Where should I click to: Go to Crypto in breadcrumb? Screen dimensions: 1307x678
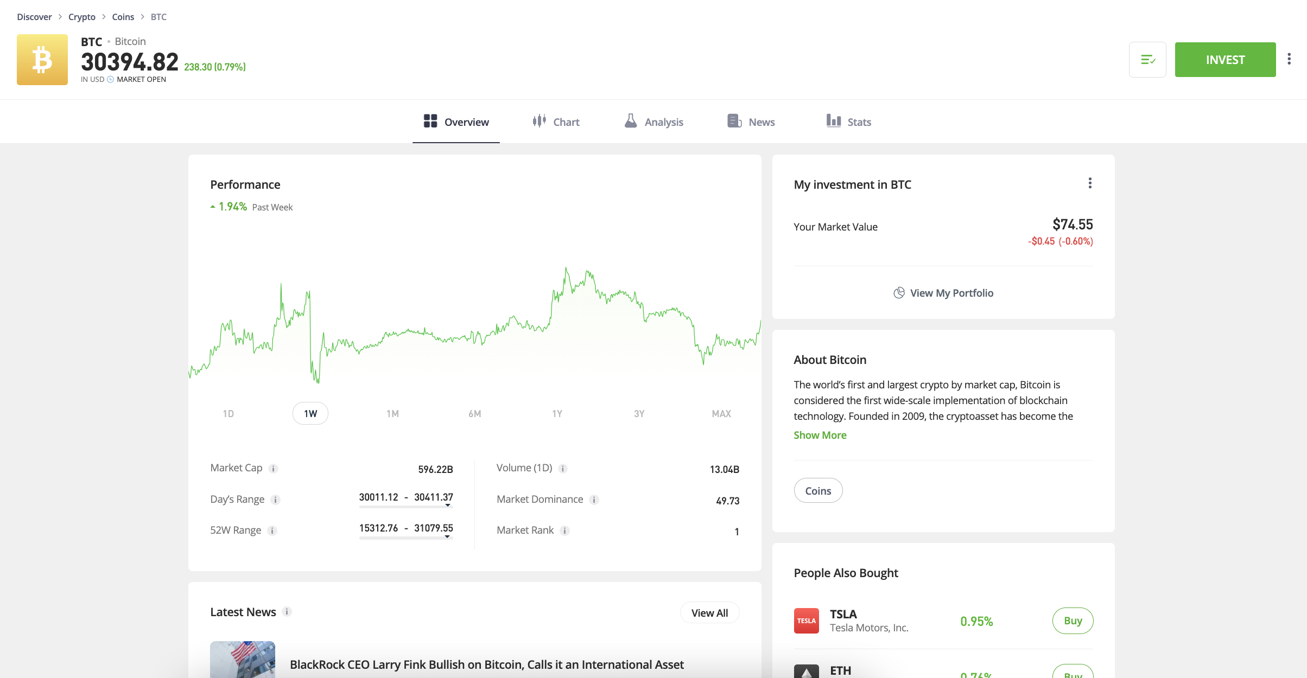pos(82,17)
